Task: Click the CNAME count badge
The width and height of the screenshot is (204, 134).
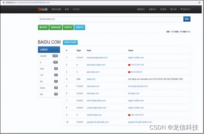Action: pyautogui.click(x=55, y=56)
